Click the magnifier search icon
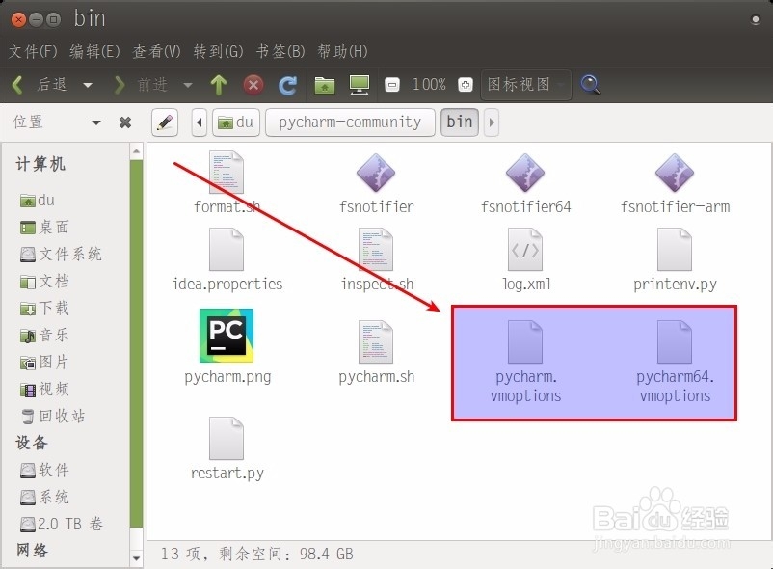The image size is (773, 569). tap(590, 85)
